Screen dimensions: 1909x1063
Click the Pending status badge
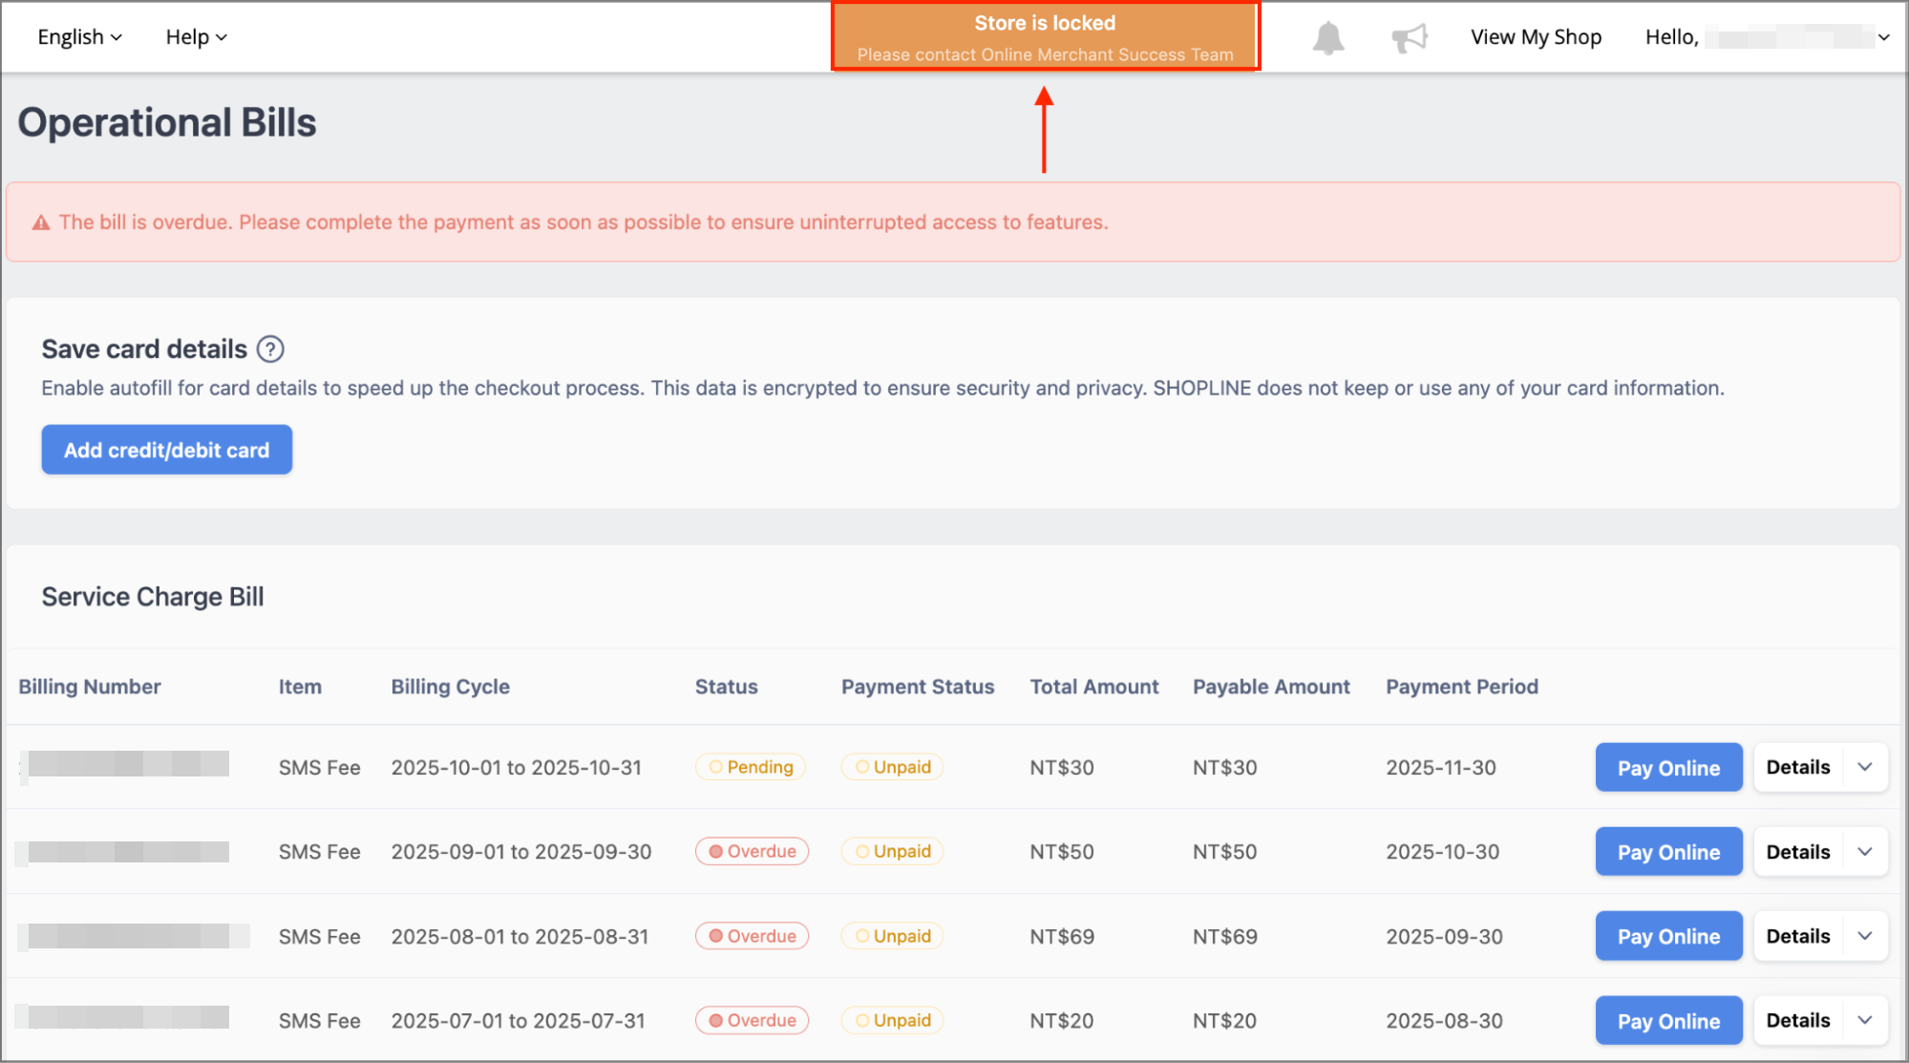tap(751, 767)
